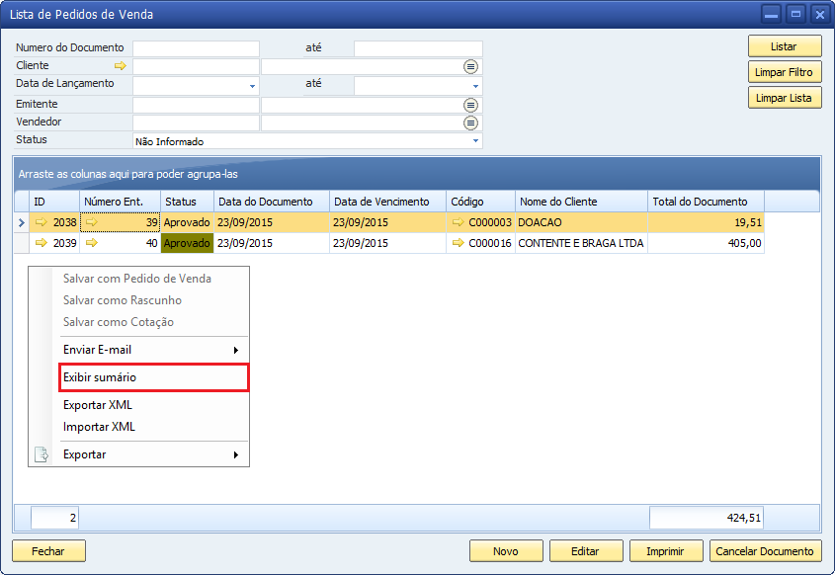Sort by Código column header
This screenshot has height=575, width=835.
[481, 202]
